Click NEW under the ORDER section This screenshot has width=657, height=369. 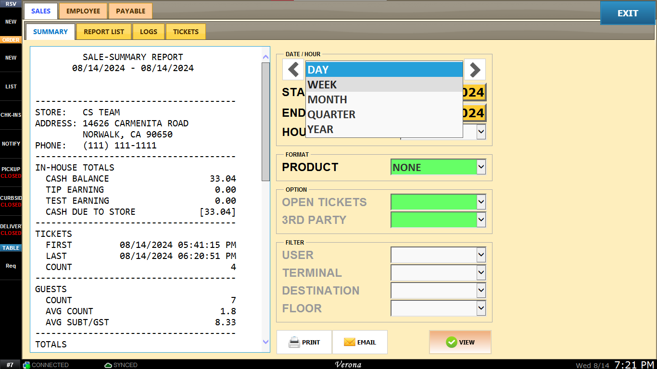point(11,58)
